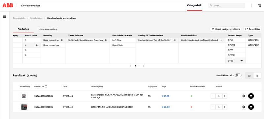Go to Categorieën breadcrumb

(x=19, y=18)
